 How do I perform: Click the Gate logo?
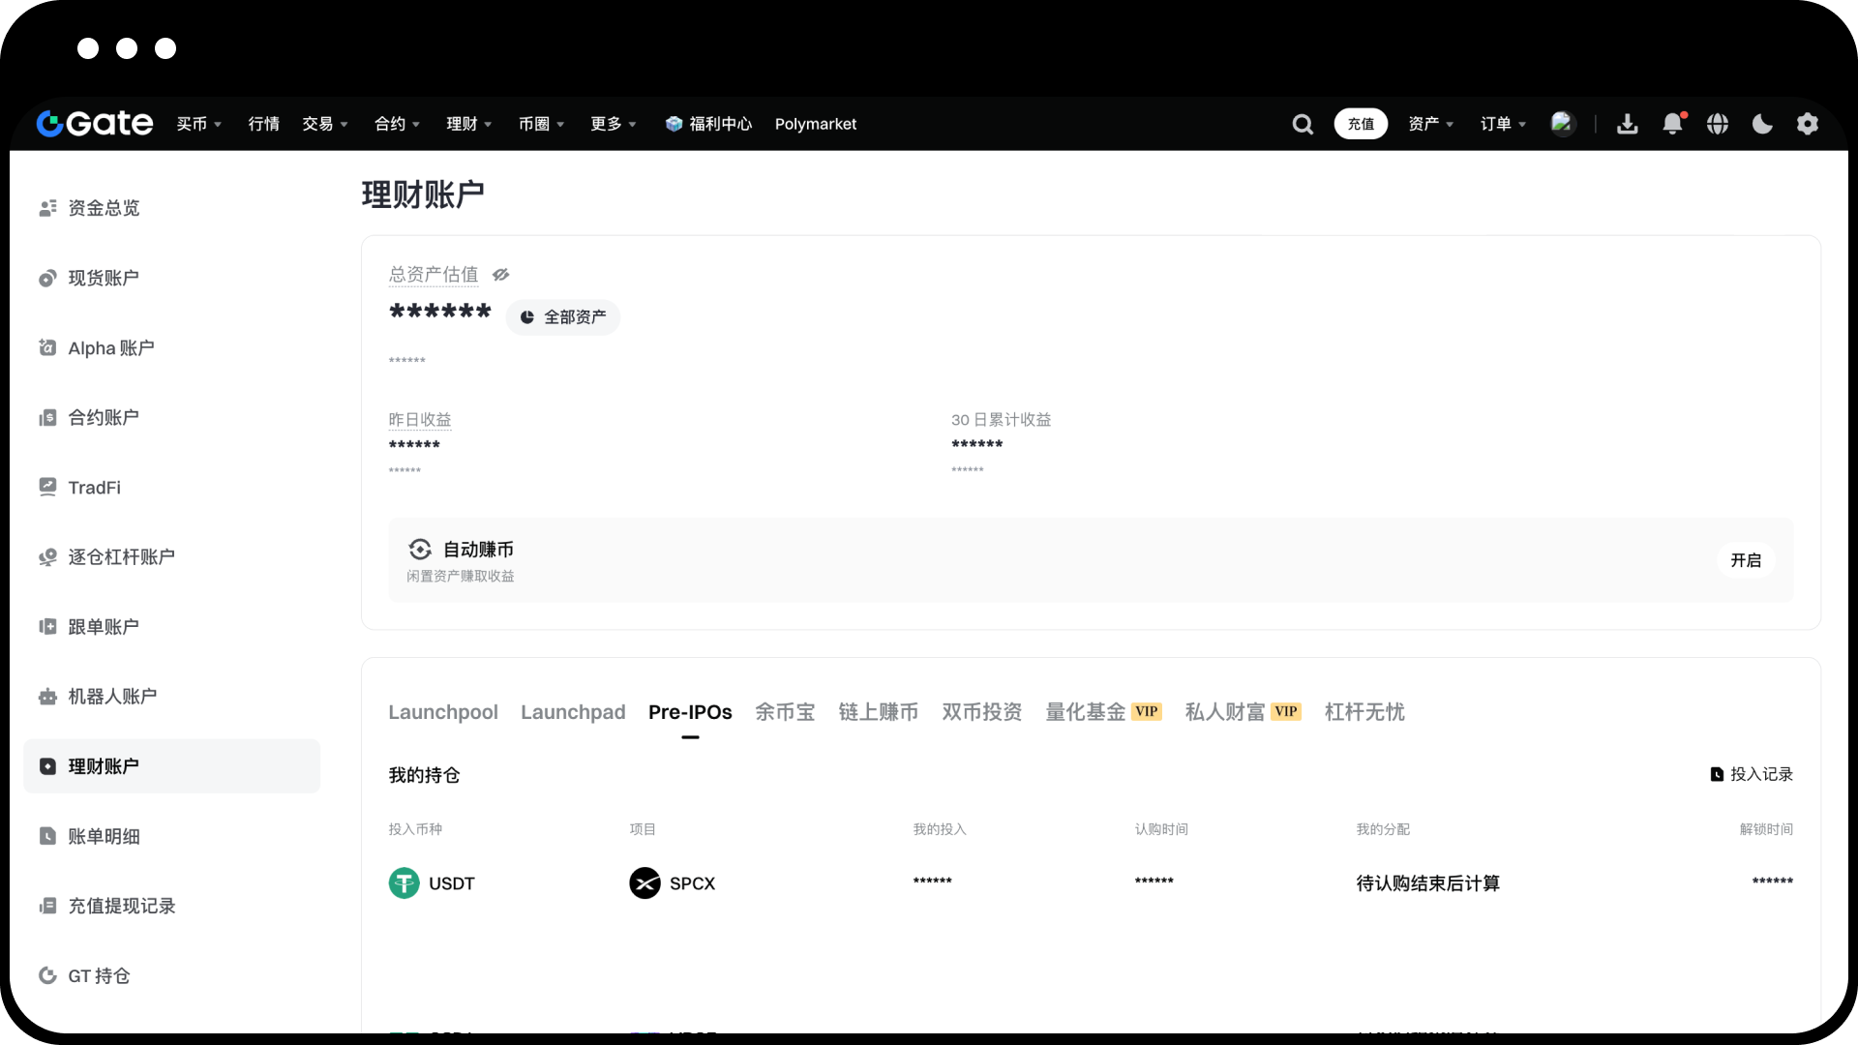point(95,123)
